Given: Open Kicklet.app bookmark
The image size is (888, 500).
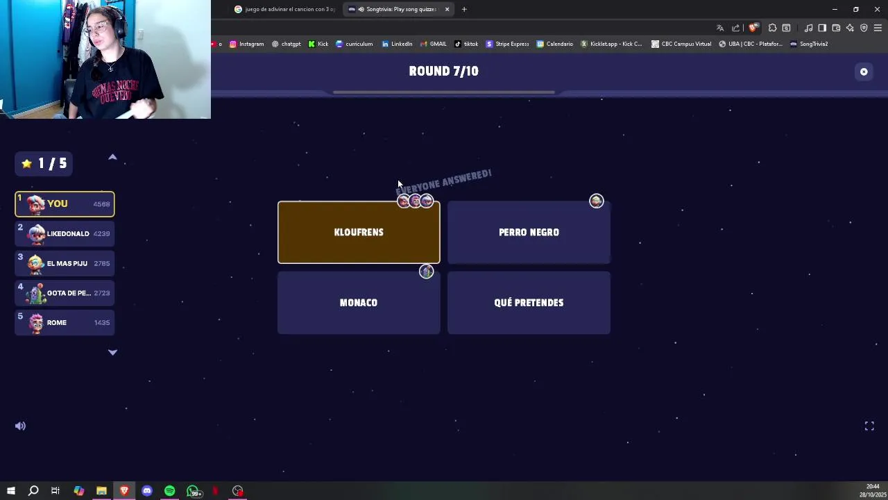Looking at the screenshot, I should 611,44.
